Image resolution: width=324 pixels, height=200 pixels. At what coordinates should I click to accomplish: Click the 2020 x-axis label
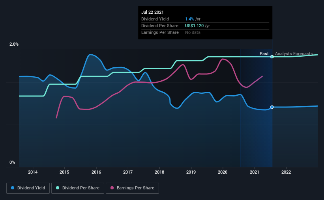coord(223,172)
